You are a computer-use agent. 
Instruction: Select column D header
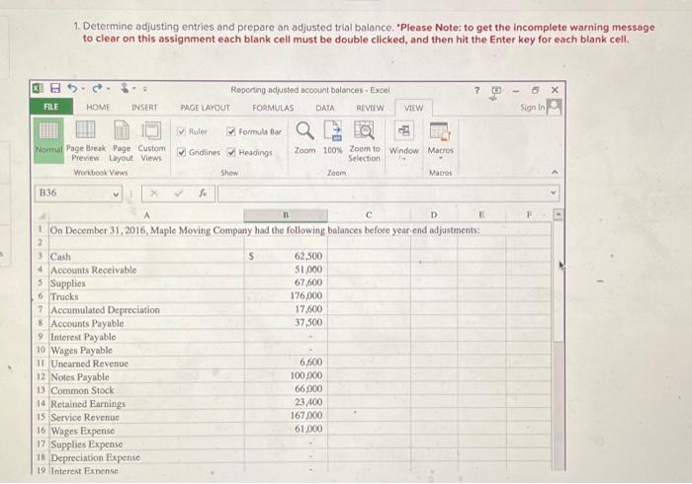tap(434, 215)
